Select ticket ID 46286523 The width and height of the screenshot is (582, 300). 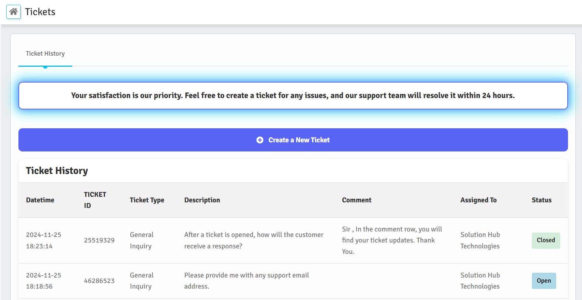coord(99,281)
